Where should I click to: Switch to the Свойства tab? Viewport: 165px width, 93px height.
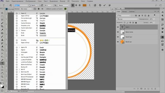132,12
